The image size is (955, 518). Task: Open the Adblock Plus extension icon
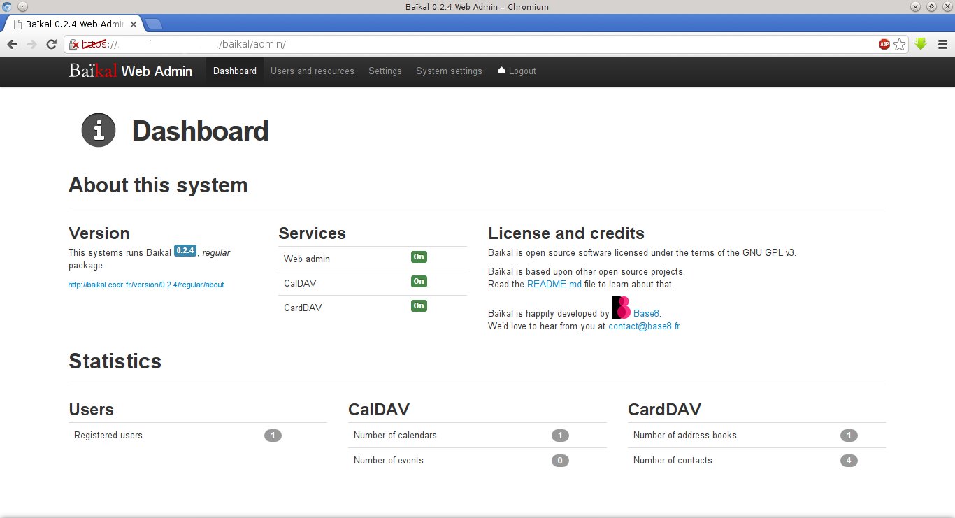(x=884, y=44)
